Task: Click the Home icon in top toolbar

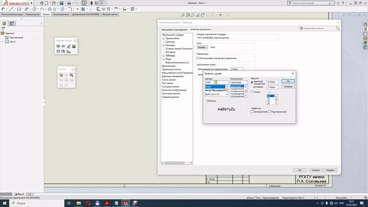Action: [41, 3]
